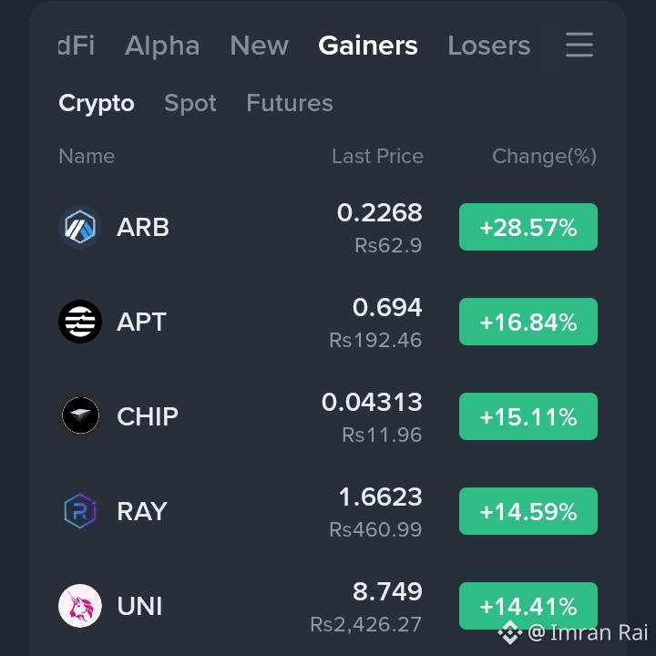Tap the APT coin logo
Screen dimensions: 656x656
80,322
